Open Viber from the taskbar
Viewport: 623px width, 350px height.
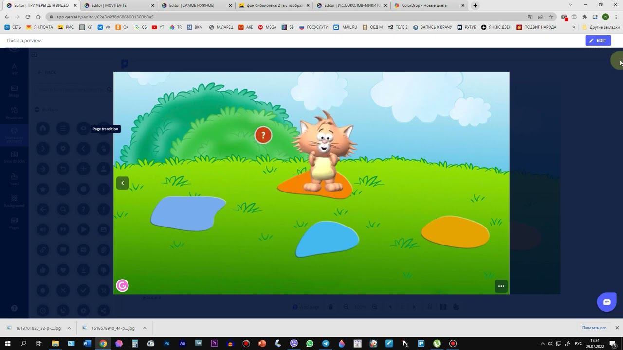click(x=294, y=344)
